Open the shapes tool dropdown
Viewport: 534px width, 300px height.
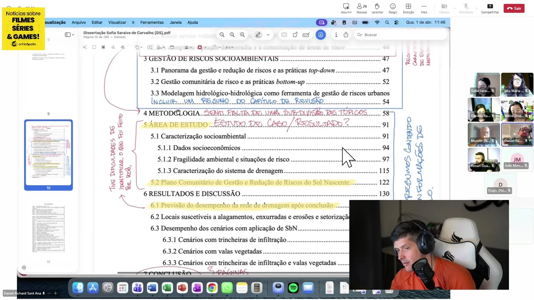pos(139,47)
